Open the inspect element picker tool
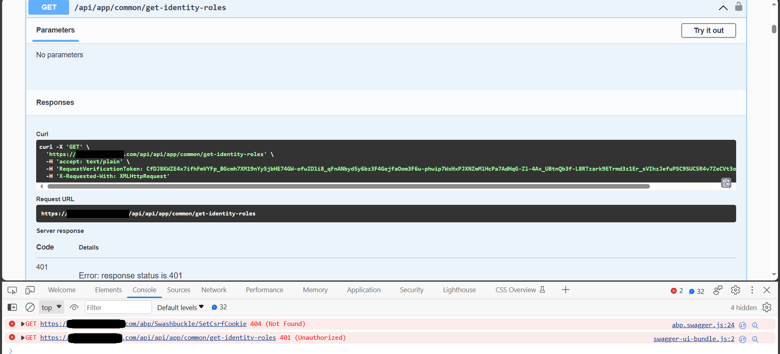 [x=12, y=290]
